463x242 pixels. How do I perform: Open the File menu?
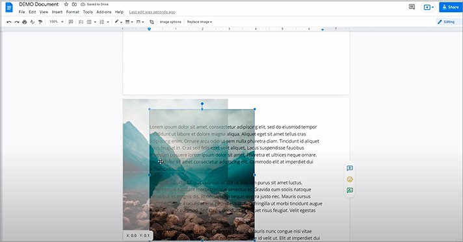[x=21, y=12]
